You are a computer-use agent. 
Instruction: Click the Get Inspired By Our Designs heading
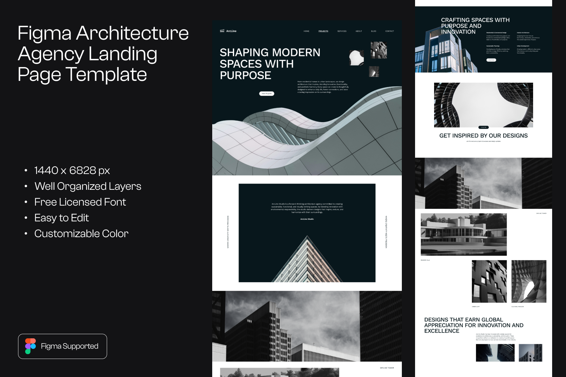[483, 136]
